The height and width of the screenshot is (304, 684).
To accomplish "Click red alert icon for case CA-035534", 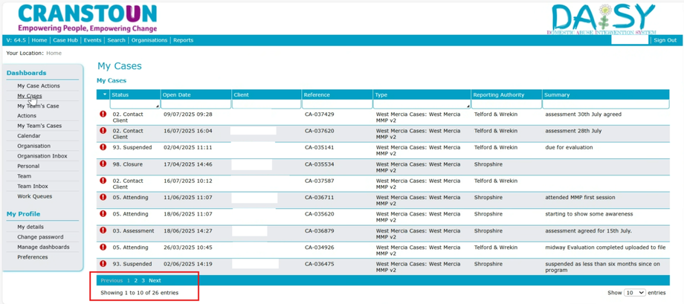I will coord(103,164).
